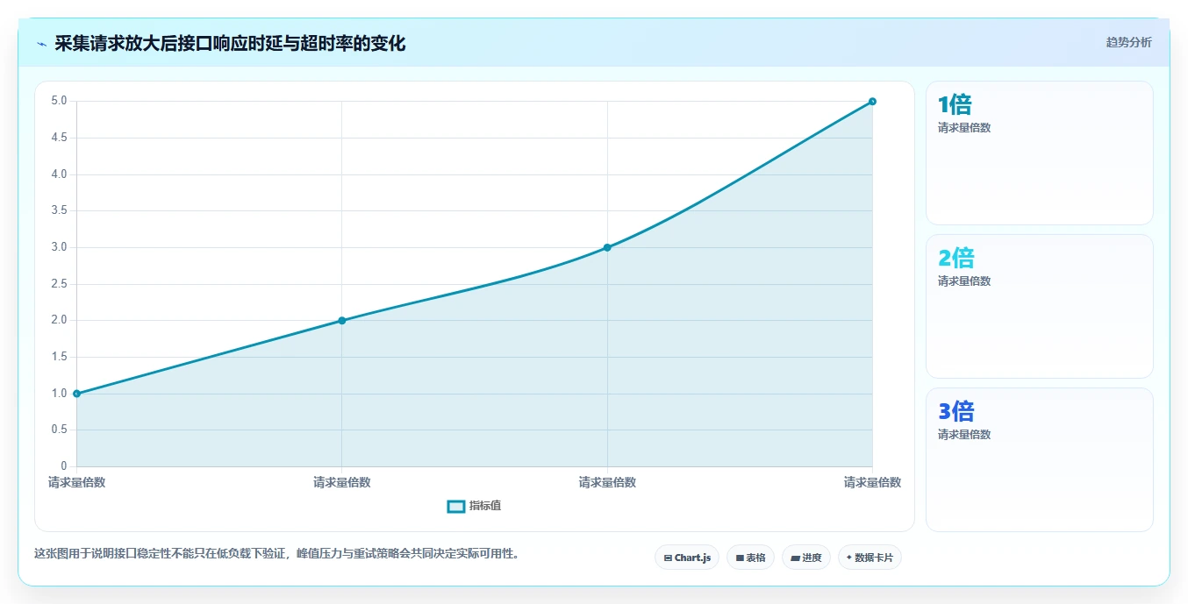Select the chart data point at value 1.0

[x=77, y=394]
